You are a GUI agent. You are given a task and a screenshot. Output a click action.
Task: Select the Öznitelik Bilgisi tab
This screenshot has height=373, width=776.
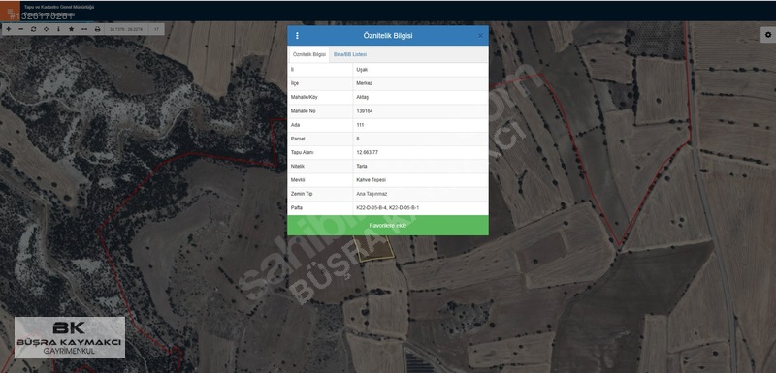(x=308, y=54)
